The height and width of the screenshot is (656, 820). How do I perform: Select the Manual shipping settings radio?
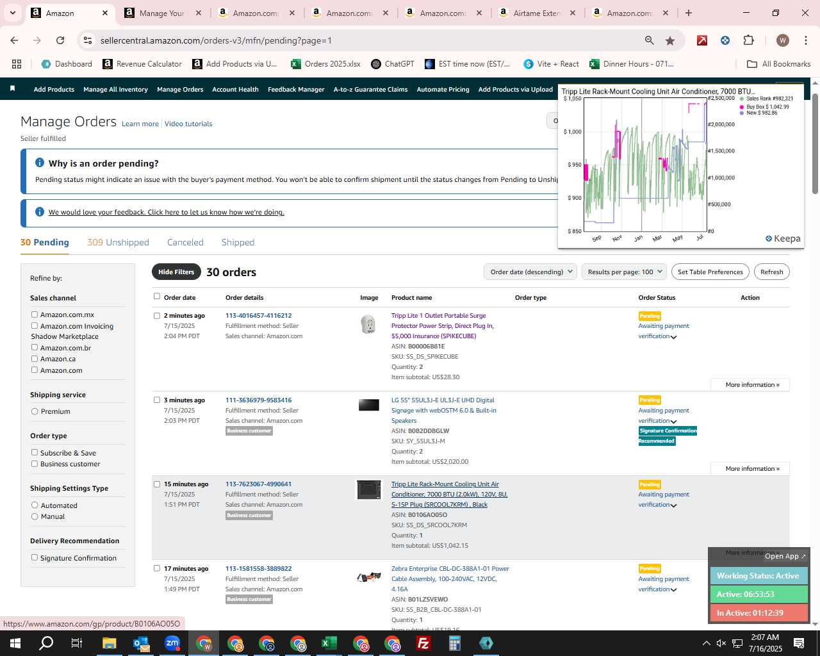click(35, 516)
